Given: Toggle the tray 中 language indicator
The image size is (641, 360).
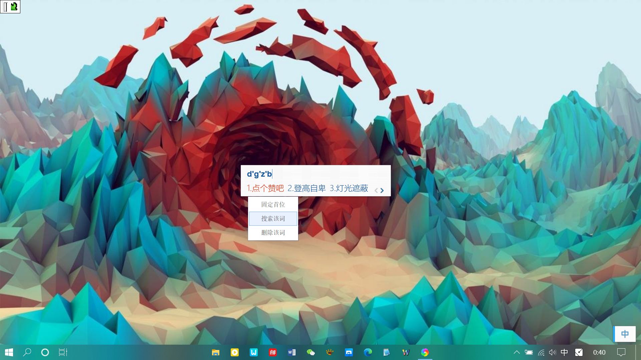Looking at the screenshot, I should coord(564,352).
